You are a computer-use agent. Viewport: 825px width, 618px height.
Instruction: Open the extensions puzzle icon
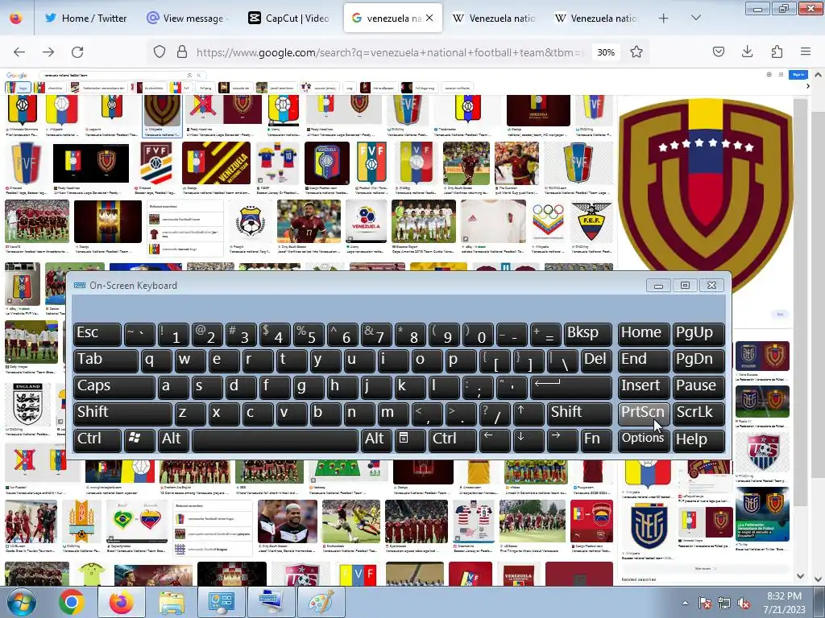pyautogui.click(x=777, y=51)
